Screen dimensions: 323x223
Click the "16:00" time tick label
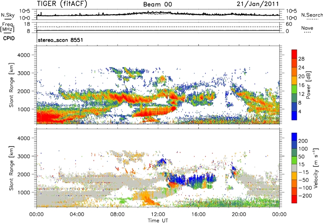[198, 215]
